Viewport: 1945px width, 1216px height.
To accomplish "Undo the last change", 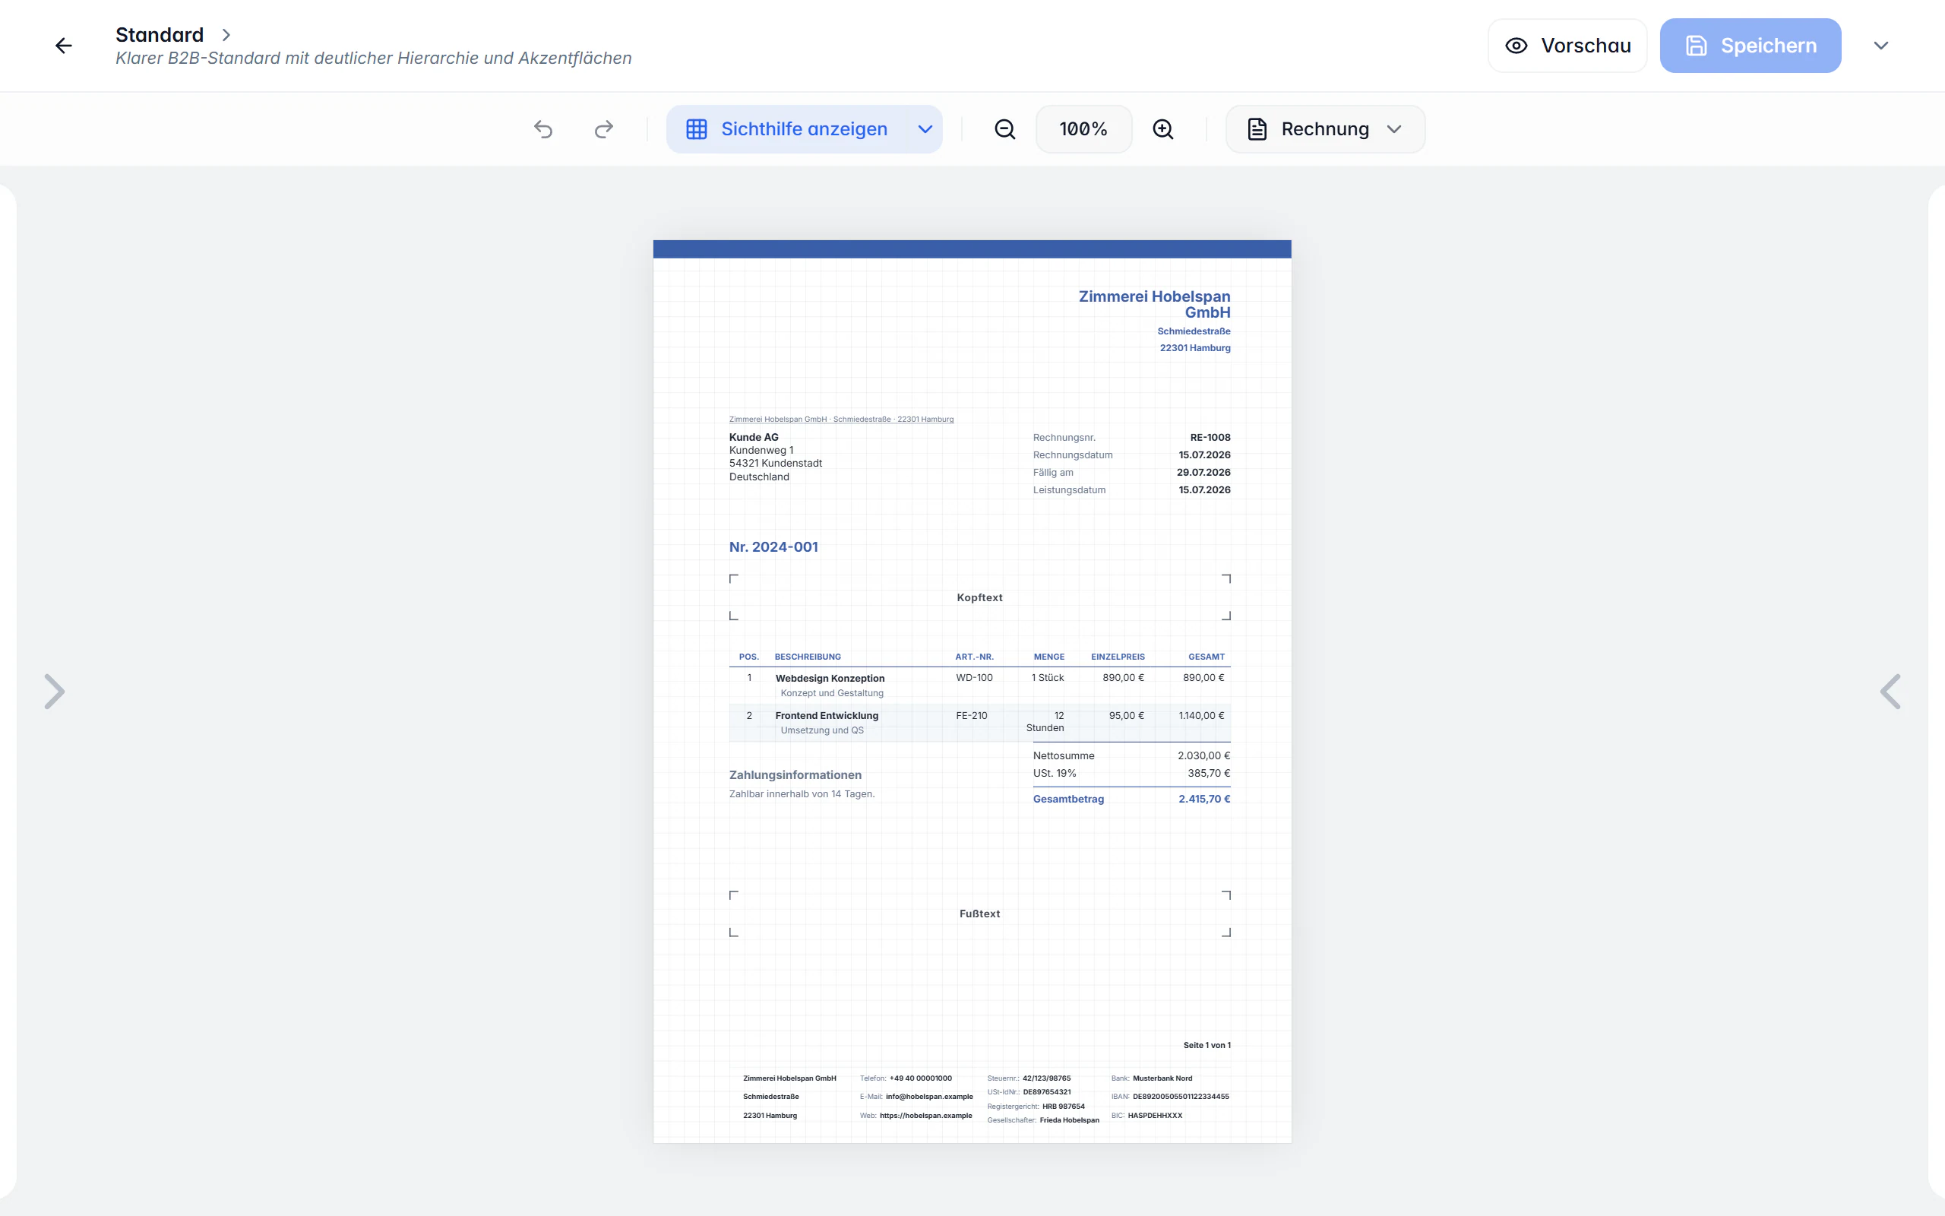I will pyautogui.click(x=543, y=128).
